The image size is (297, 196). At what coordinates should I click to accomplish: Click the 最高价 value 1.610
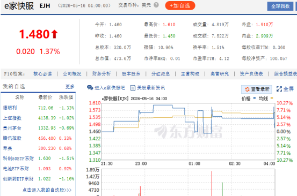pos(169,25)
